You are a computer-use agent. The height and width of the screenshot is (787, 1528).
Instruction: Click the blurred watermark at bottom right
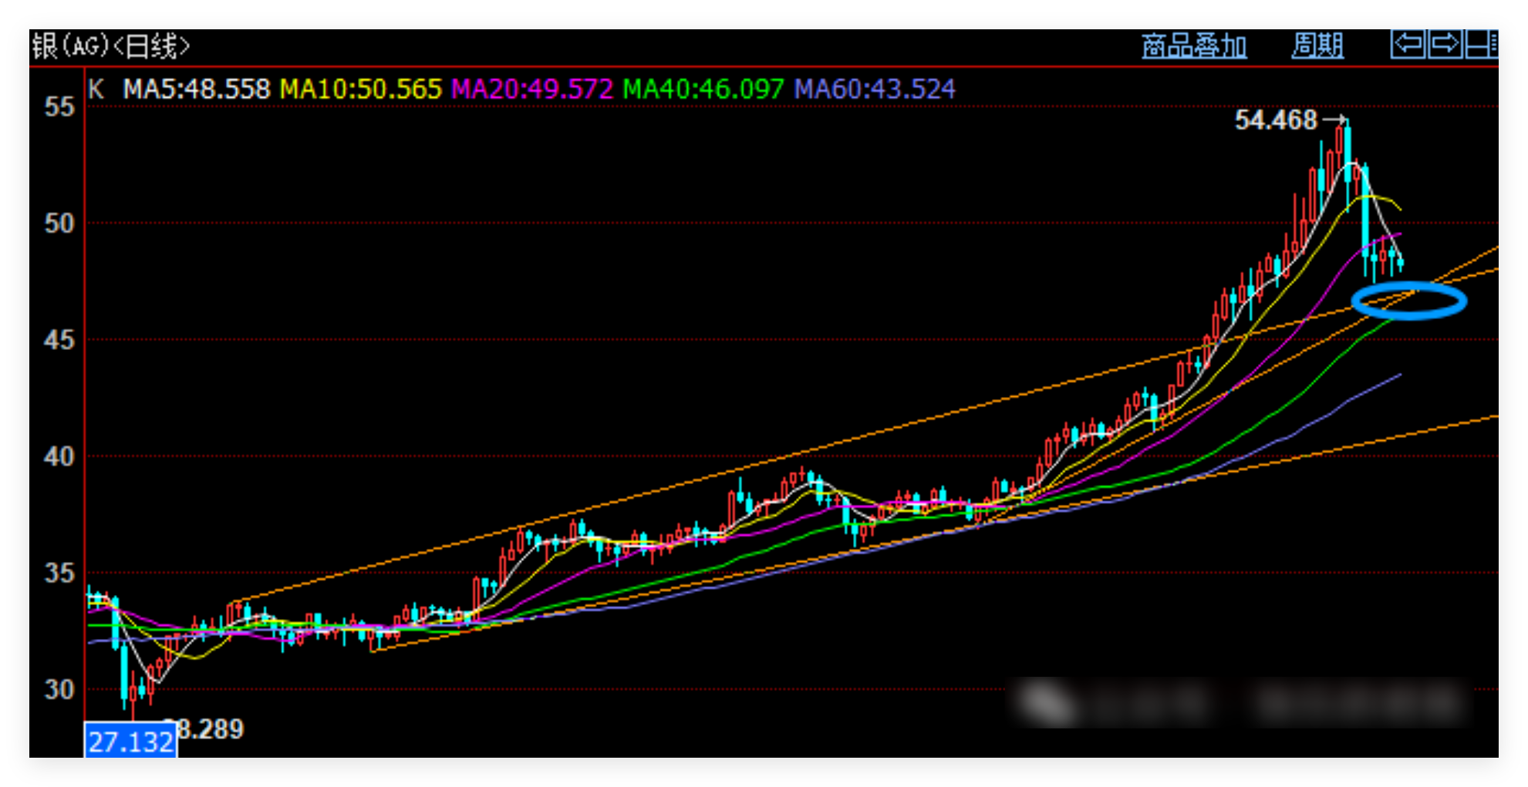pyautogui.click(x=1242, y=703)
